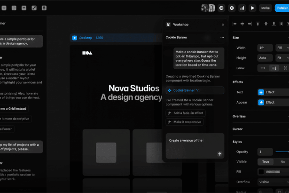Open the Height Fit dropdown
The image size is (289, 193).
pos(282,58)
